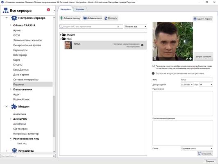Select Sip телефон module
Viewport: 218px width, 164px height.
[x=20, y=129]
